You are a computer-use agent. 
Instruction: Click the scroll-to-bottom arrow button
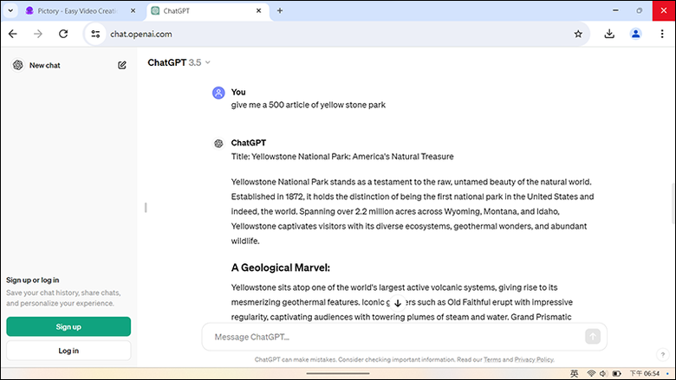[x=398, y=303]
